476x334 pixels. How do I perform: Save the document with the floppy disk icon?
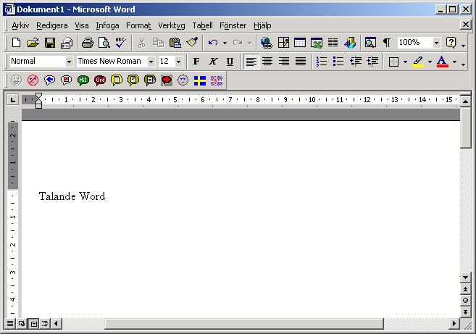(50, 43)
